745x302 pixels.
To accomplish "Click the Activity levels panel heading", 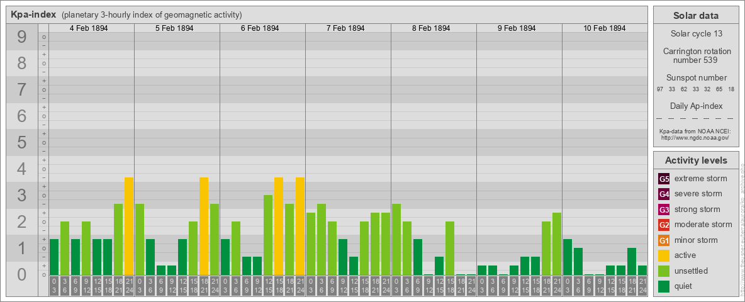I will point(696,160).
